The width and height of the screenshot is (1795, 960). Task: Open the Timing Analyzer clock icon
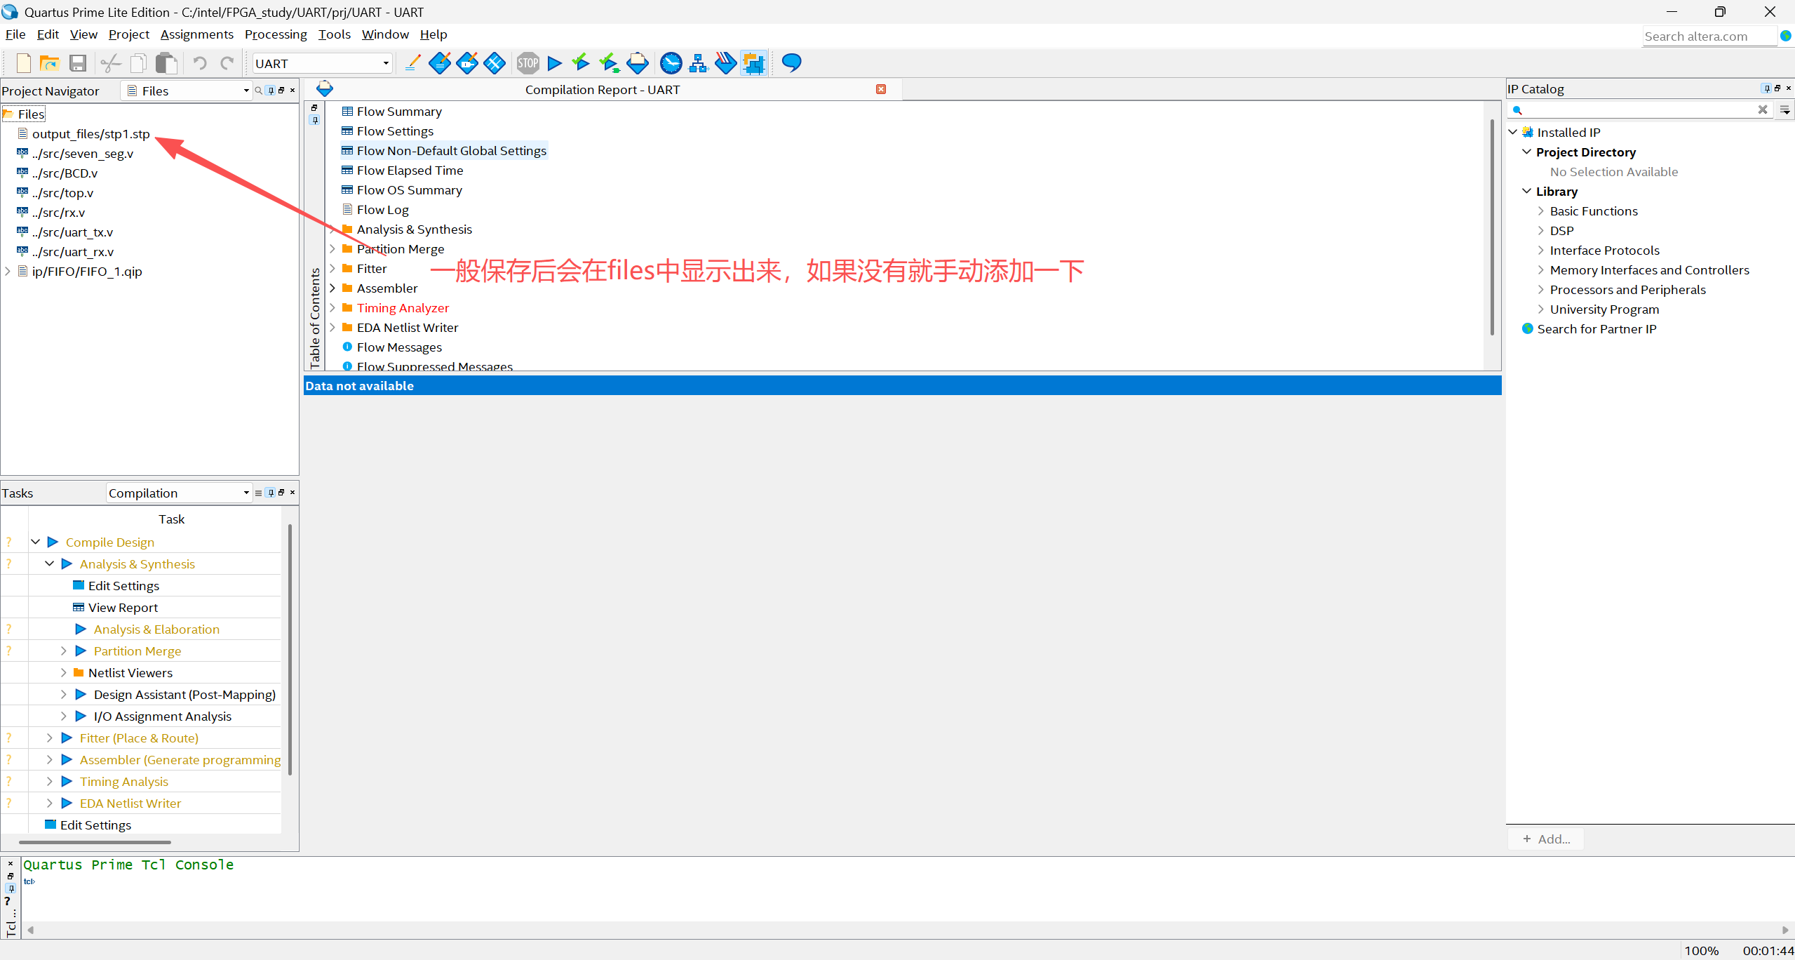(x=671, y=63)
